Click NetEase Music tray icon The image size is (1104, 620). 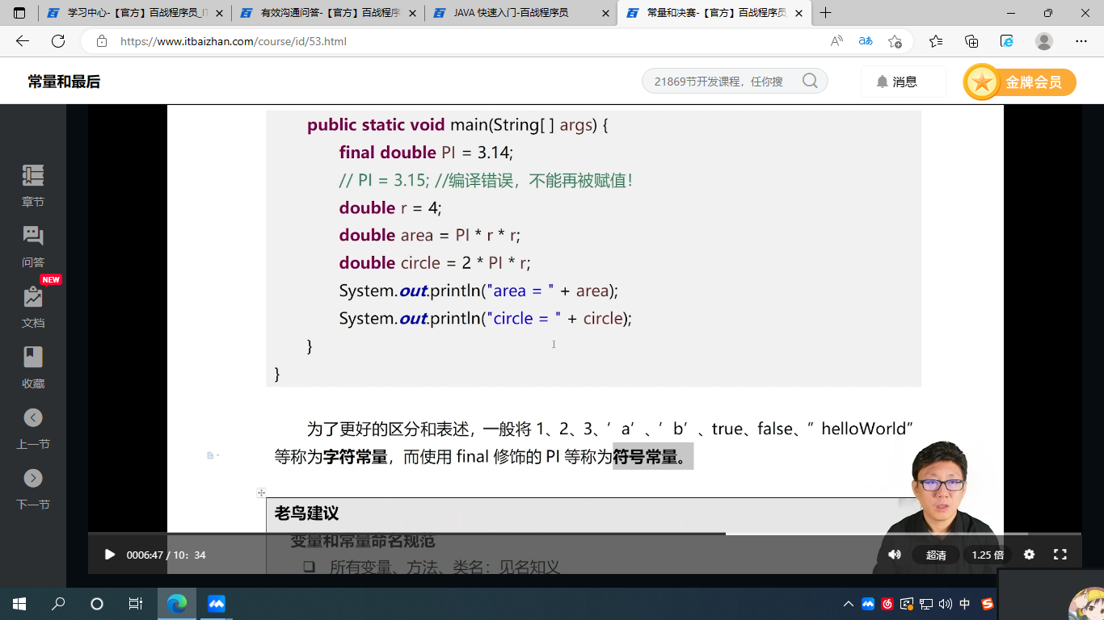pos(887,603)
